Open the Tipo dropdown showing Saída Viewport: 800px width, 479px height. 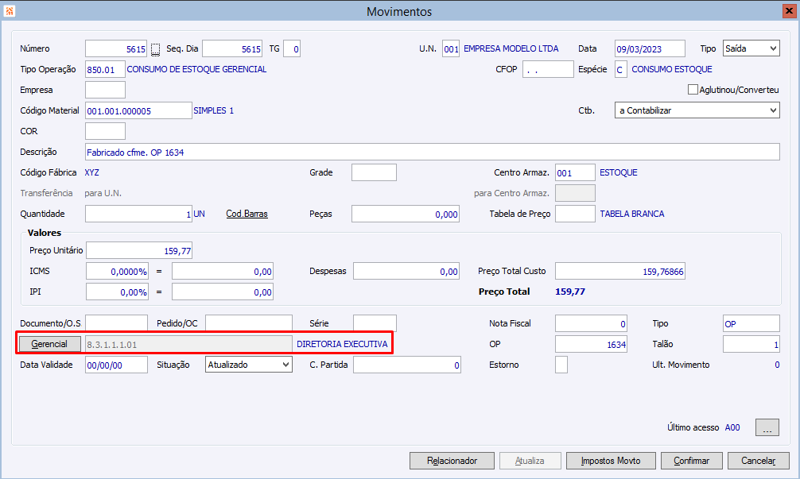(x=751, y=48)
